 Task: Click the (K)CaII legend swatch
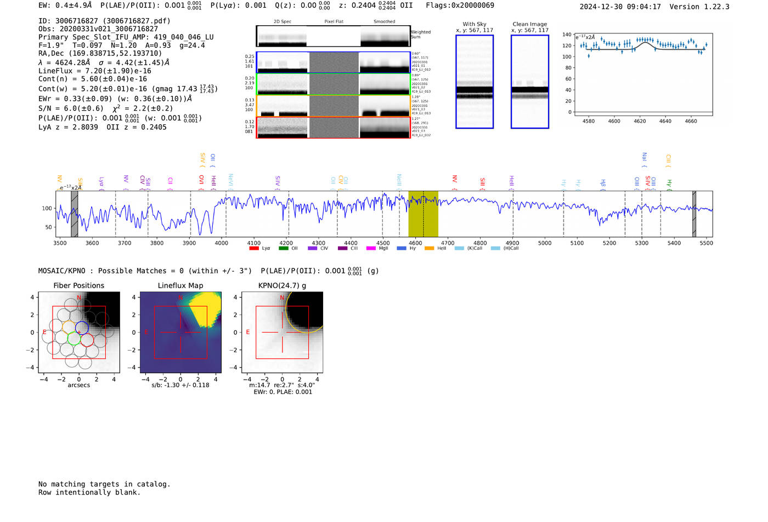[x=459, y=248]
